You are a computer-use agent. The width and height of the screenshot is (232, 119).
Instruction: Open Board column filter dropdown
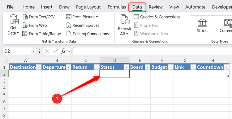coord(148,67)
